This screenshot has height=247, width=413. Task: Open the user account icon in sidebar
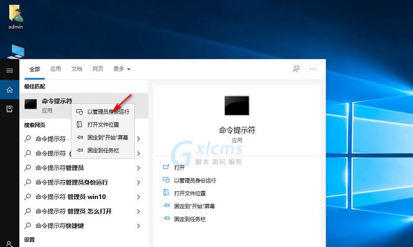coord(9,244)
